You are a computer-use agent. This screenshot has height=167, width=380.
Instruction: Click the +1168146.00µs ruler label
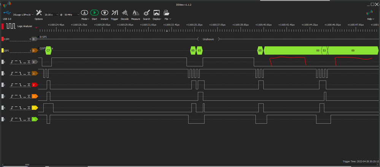pos(333,25)
